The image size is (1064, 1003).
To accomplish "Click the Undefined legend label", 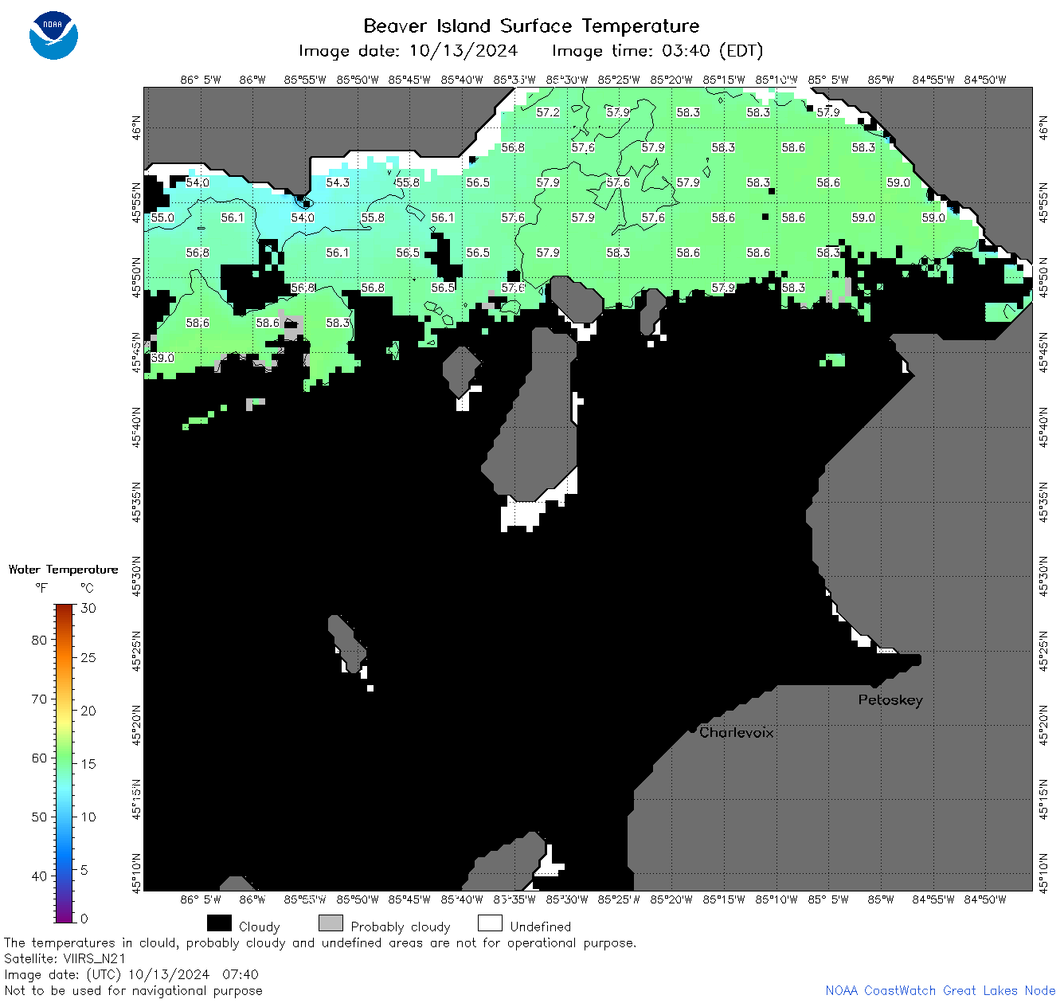I will pos(541,927).
